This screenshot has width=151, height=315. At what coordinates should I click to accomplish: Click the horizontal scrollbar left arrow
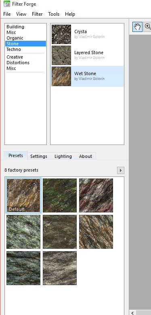coord(132,313)
